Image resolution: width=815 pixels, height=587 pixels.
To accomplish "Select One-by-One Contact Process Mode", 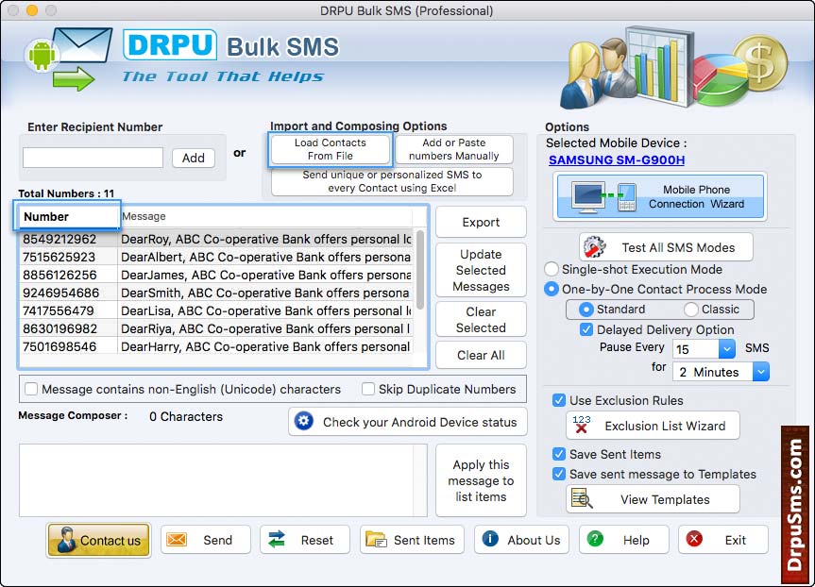I will (x=551, y=289).
